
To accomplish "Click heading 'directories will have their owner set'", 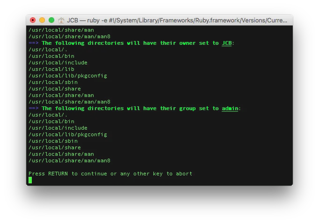I will click(148, 43).
